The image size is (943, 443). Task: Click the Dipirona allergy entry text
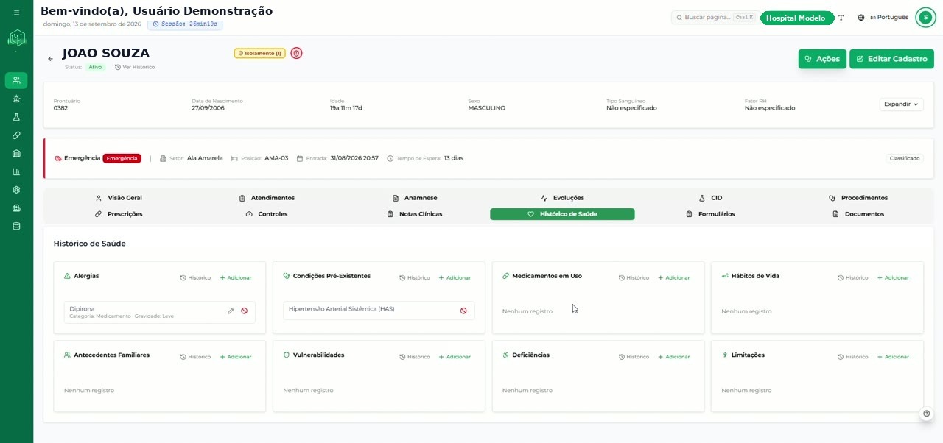[82, 309]
